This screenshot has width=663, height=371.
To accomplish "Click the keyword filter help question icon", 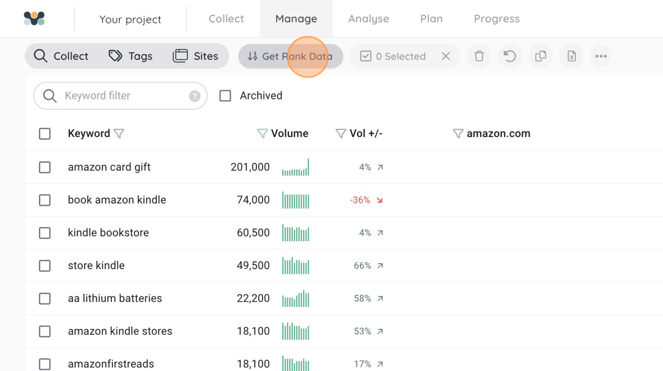I will coord(195,96).
